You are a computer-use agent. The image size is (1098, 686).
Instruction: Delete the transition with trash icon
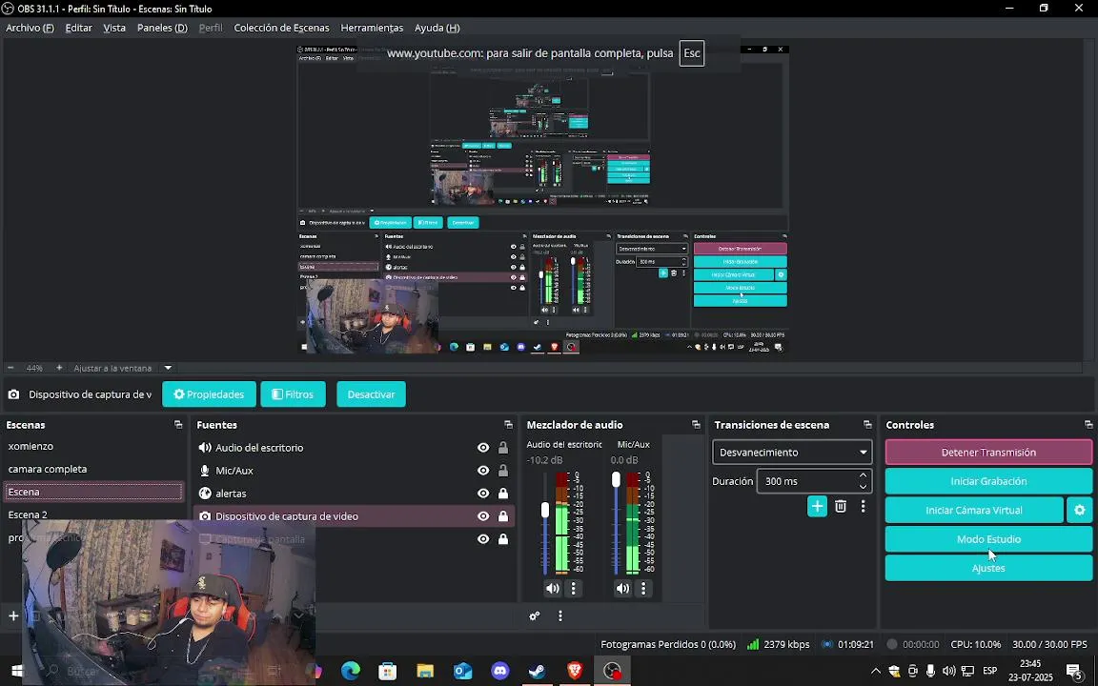point(841,506)
